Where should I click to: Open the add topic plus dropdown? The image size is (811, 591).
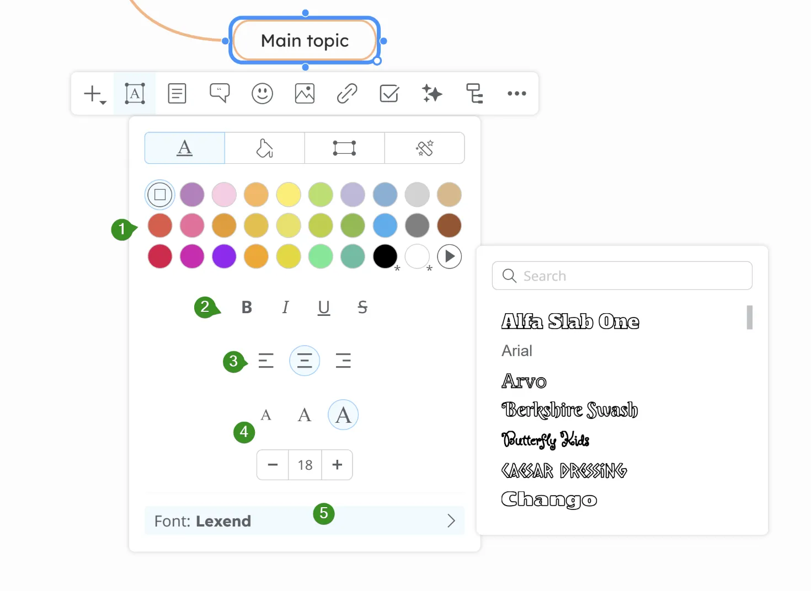[94, 94]
